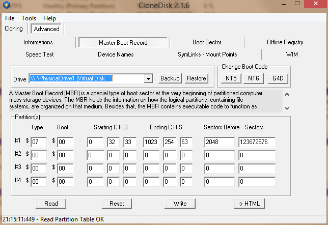This screenshot has width=328, height=225.
Task: Click partition #1 starting head field showing 32
Action: pyautogui.click(x=114, y=142)
